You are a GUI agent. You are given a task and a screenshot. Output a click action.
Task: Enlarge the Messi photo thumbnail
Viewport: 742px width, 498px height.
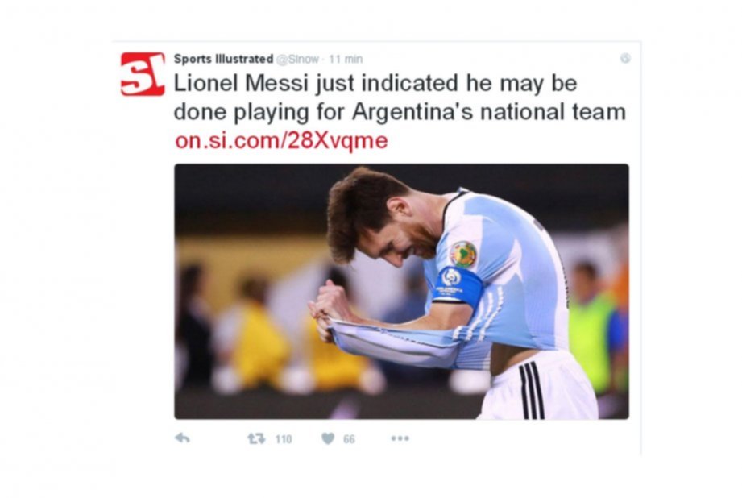pos(401,292)
